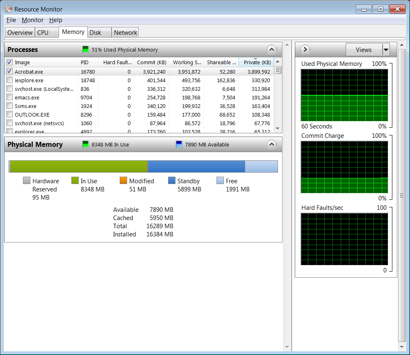Check the Ssms.exe process checkbox
The width and height of the screenshot is (410, 355).
point(9,106)
